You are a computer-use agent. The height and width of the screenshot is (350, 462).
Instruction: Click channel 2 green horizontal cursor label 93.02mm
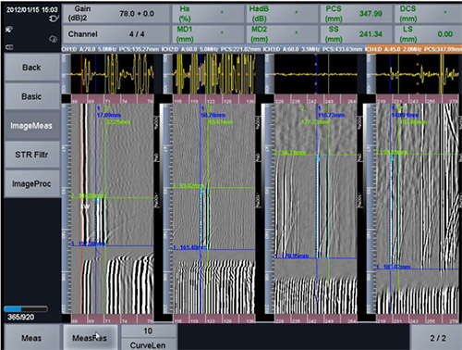(x=188, y=185)
